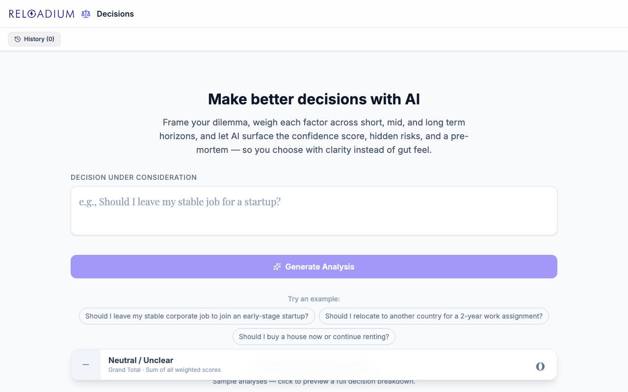Open the History (0) panel
The width and height of the screenshot is (628, 392).
coord(34,39)
